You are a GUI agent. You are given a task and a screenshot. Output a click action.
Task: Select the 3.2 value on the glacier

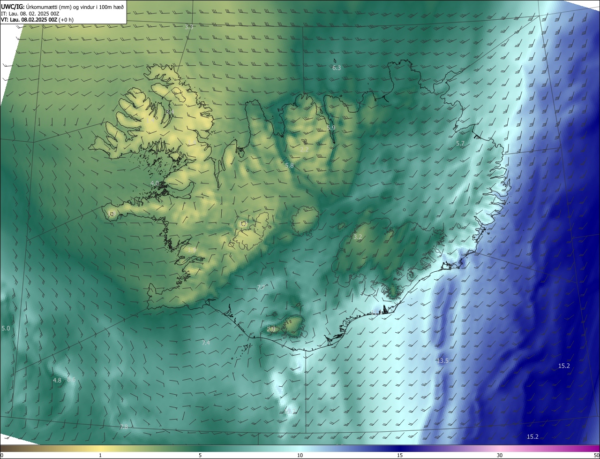[x=358, y=237]
